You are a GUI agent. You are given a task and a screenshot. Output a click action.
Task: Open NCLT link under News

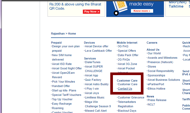point(151,105)
